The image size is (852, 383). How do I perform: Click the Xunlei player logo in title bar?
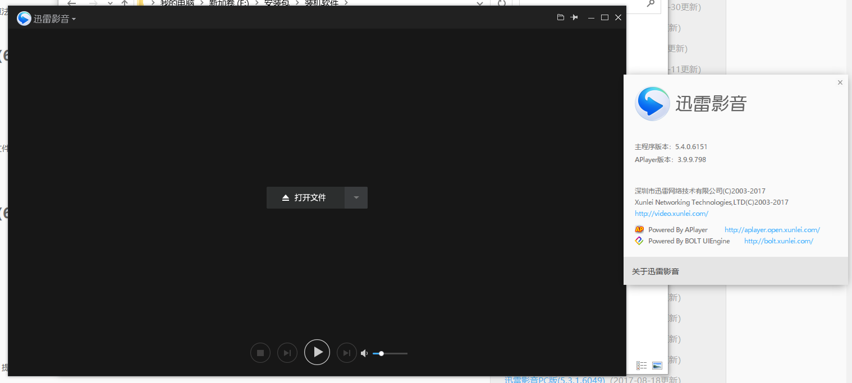[24, 19]
